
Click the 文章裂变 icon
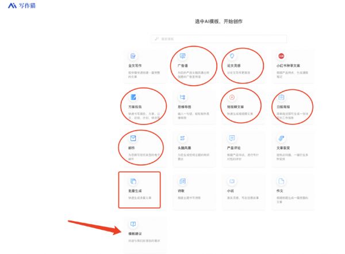282,139
